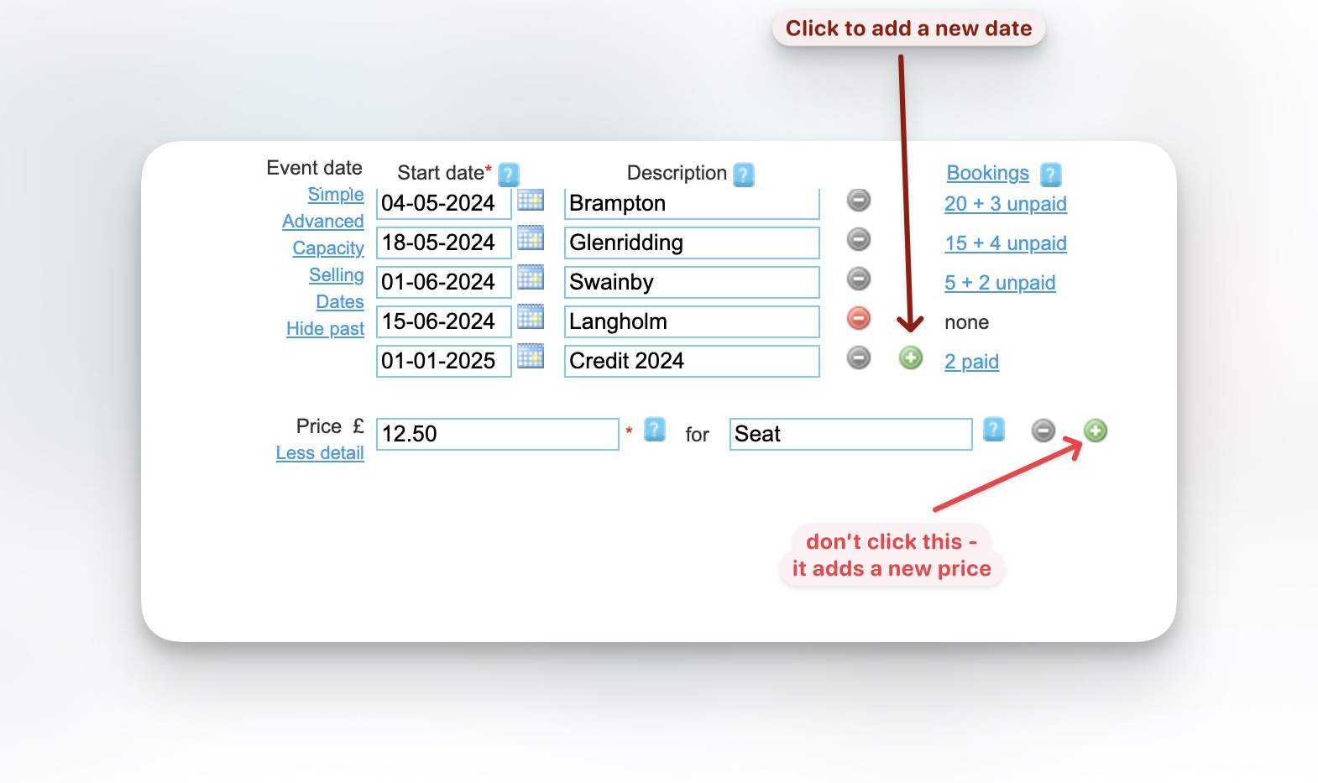Image resolution: width=1318 pixels, height=783 pixels.
Task: Click help icon beside Description header
Action: point(744,175)
